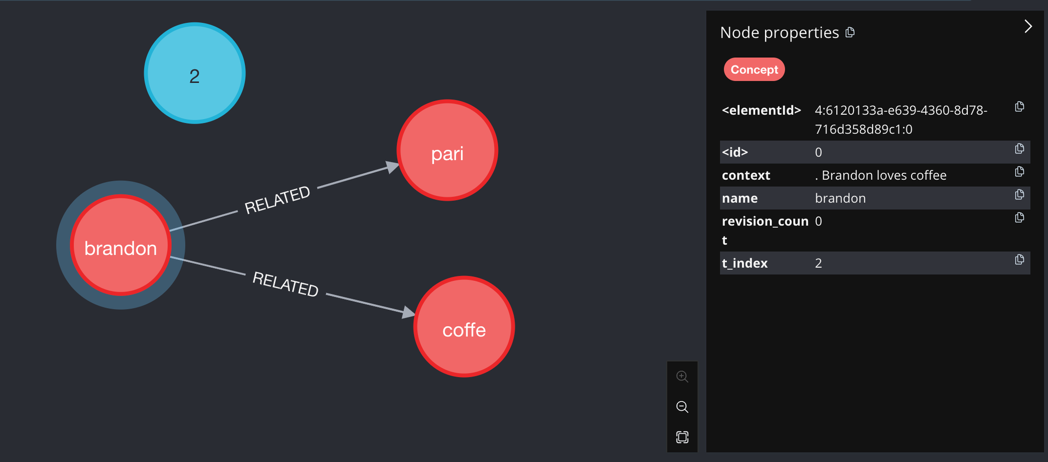
Task: Collapse the Node properties panel
Action: pyautogui.click(x=1028, y=26)
